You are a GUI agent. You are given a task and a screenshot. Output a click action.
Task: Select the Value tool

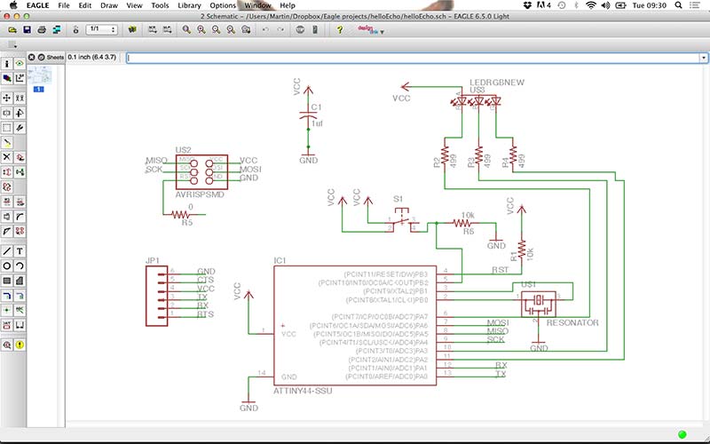(20, 202)
